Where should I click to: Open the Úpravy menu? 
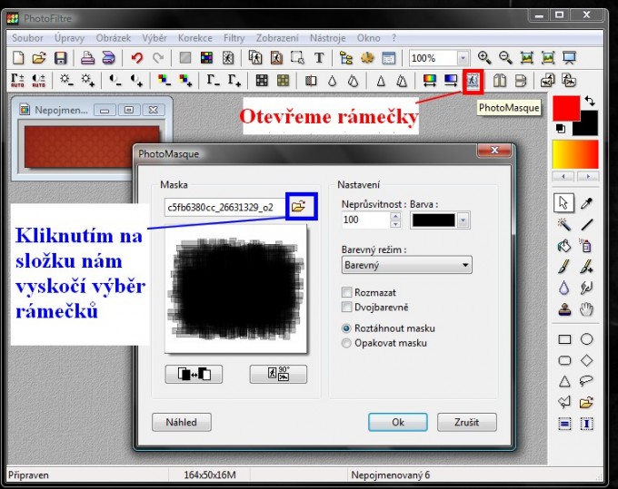pos(69,38)
